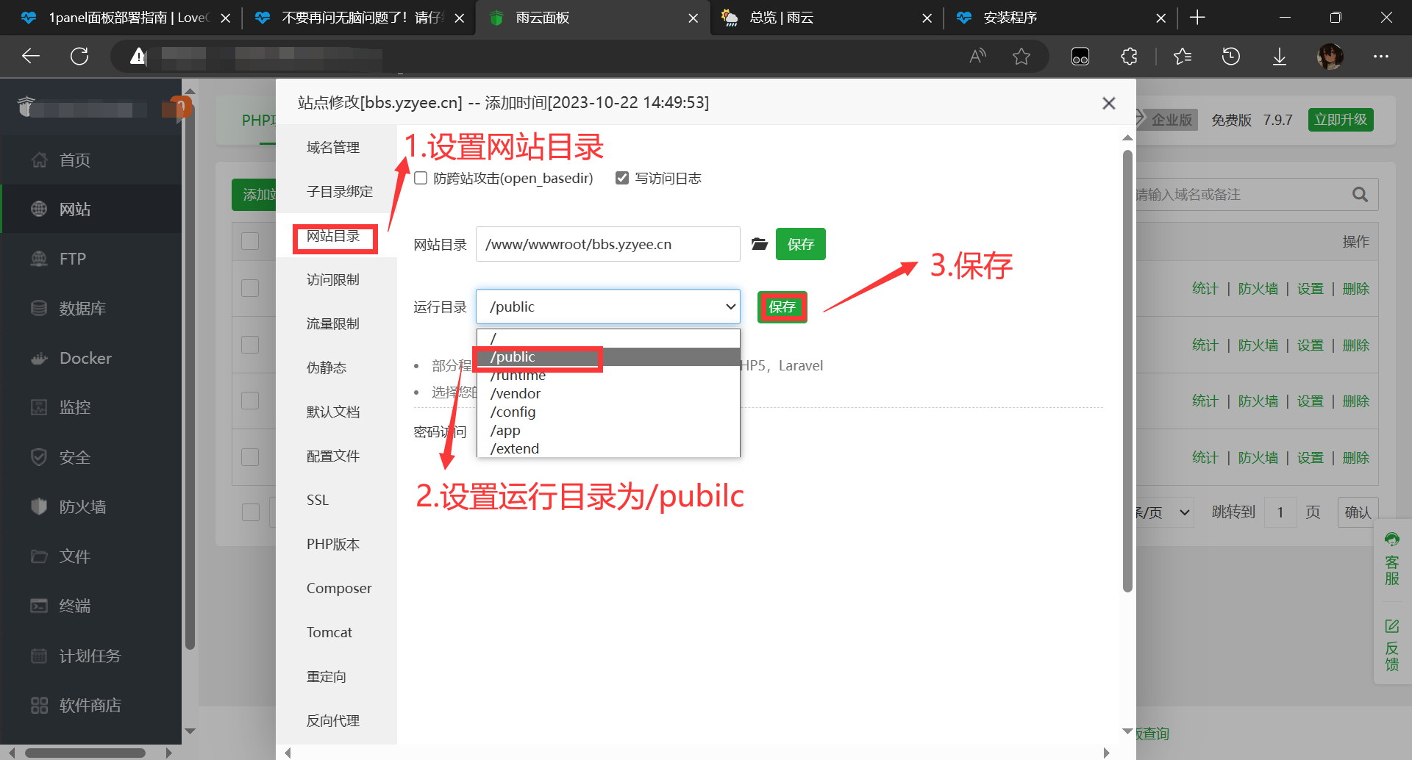Click the folder browse icon beside site path
This screenshot has height=760, width=1412.
pyautogui.click(x=759, y=244)
